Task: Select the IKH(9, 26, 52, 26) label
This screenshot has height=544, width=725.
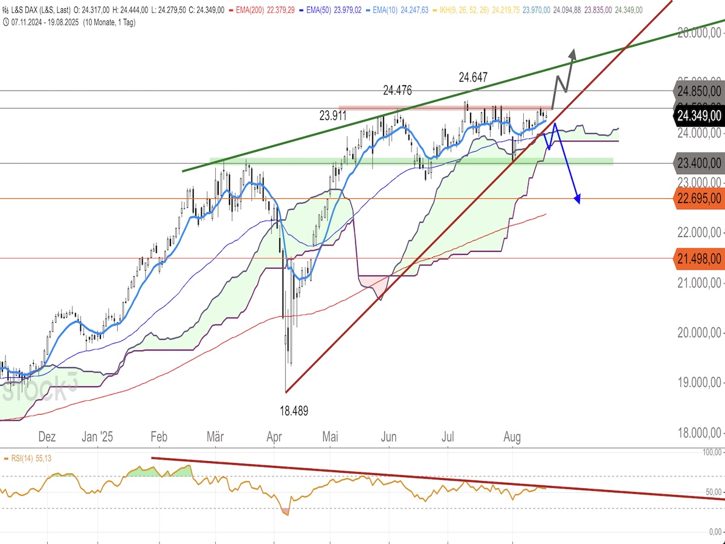Action: tap(465, 10)
